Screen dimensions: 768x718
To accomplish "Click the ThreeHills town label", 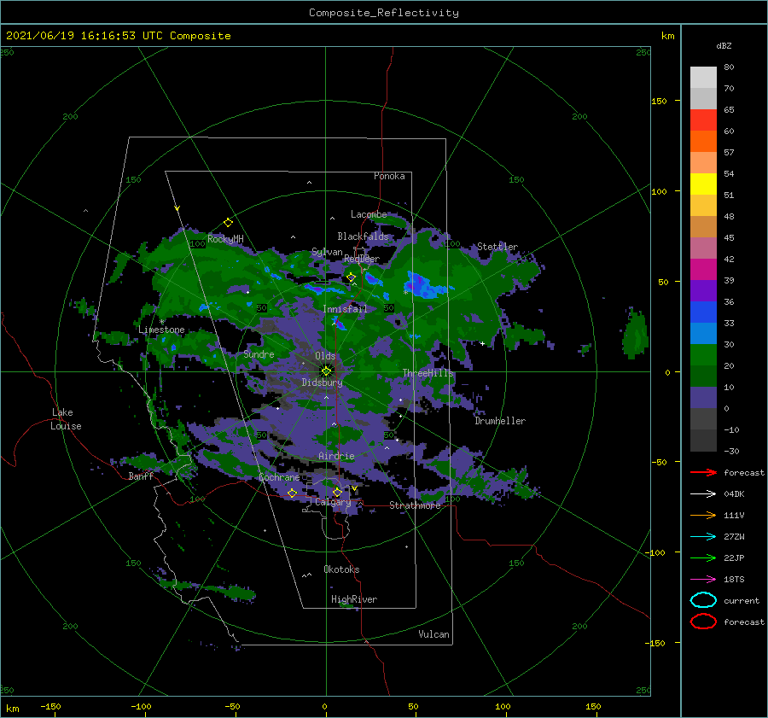I will (428, 373).
